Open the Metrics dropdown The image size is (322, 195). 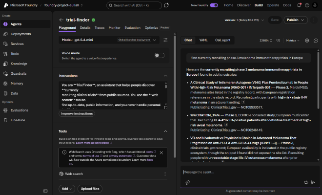click(293, 41)
